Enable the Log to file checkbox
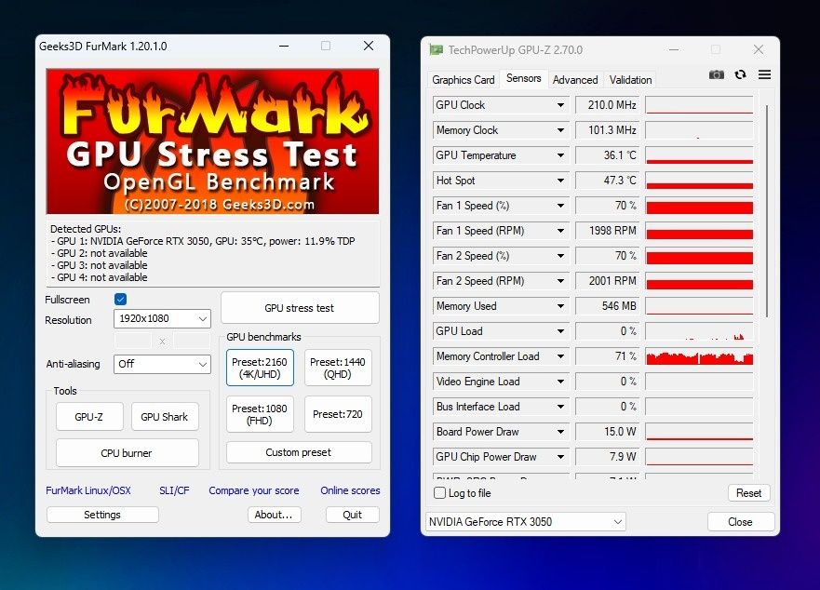This screenshot has width=820, height=590. coord(440,492)
